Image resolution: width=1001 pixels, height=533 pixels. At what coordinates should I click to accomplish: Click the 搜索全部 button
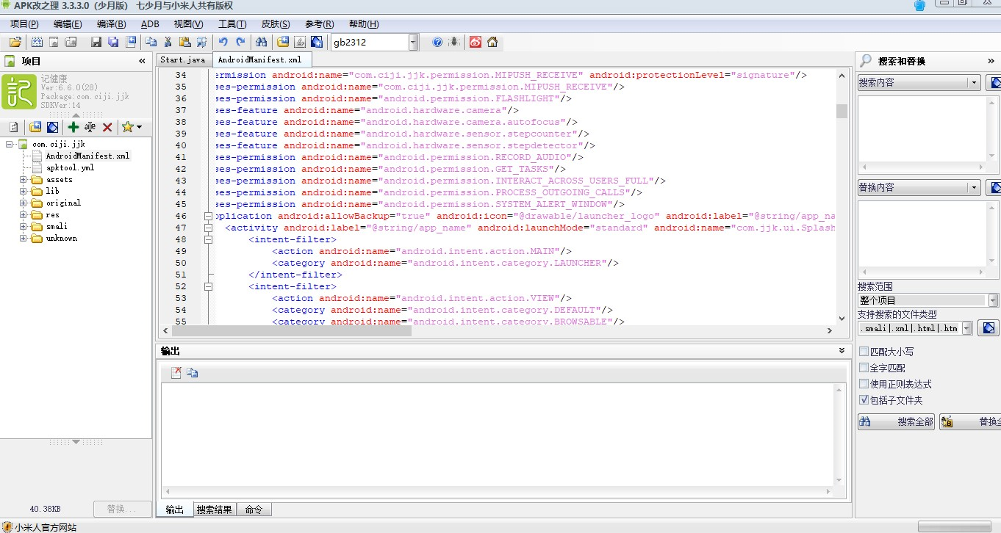coord(896,421)
